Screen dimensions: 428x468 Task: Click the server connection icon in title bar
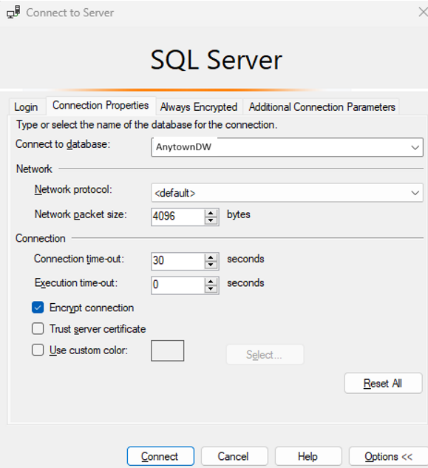pos(13,13)
